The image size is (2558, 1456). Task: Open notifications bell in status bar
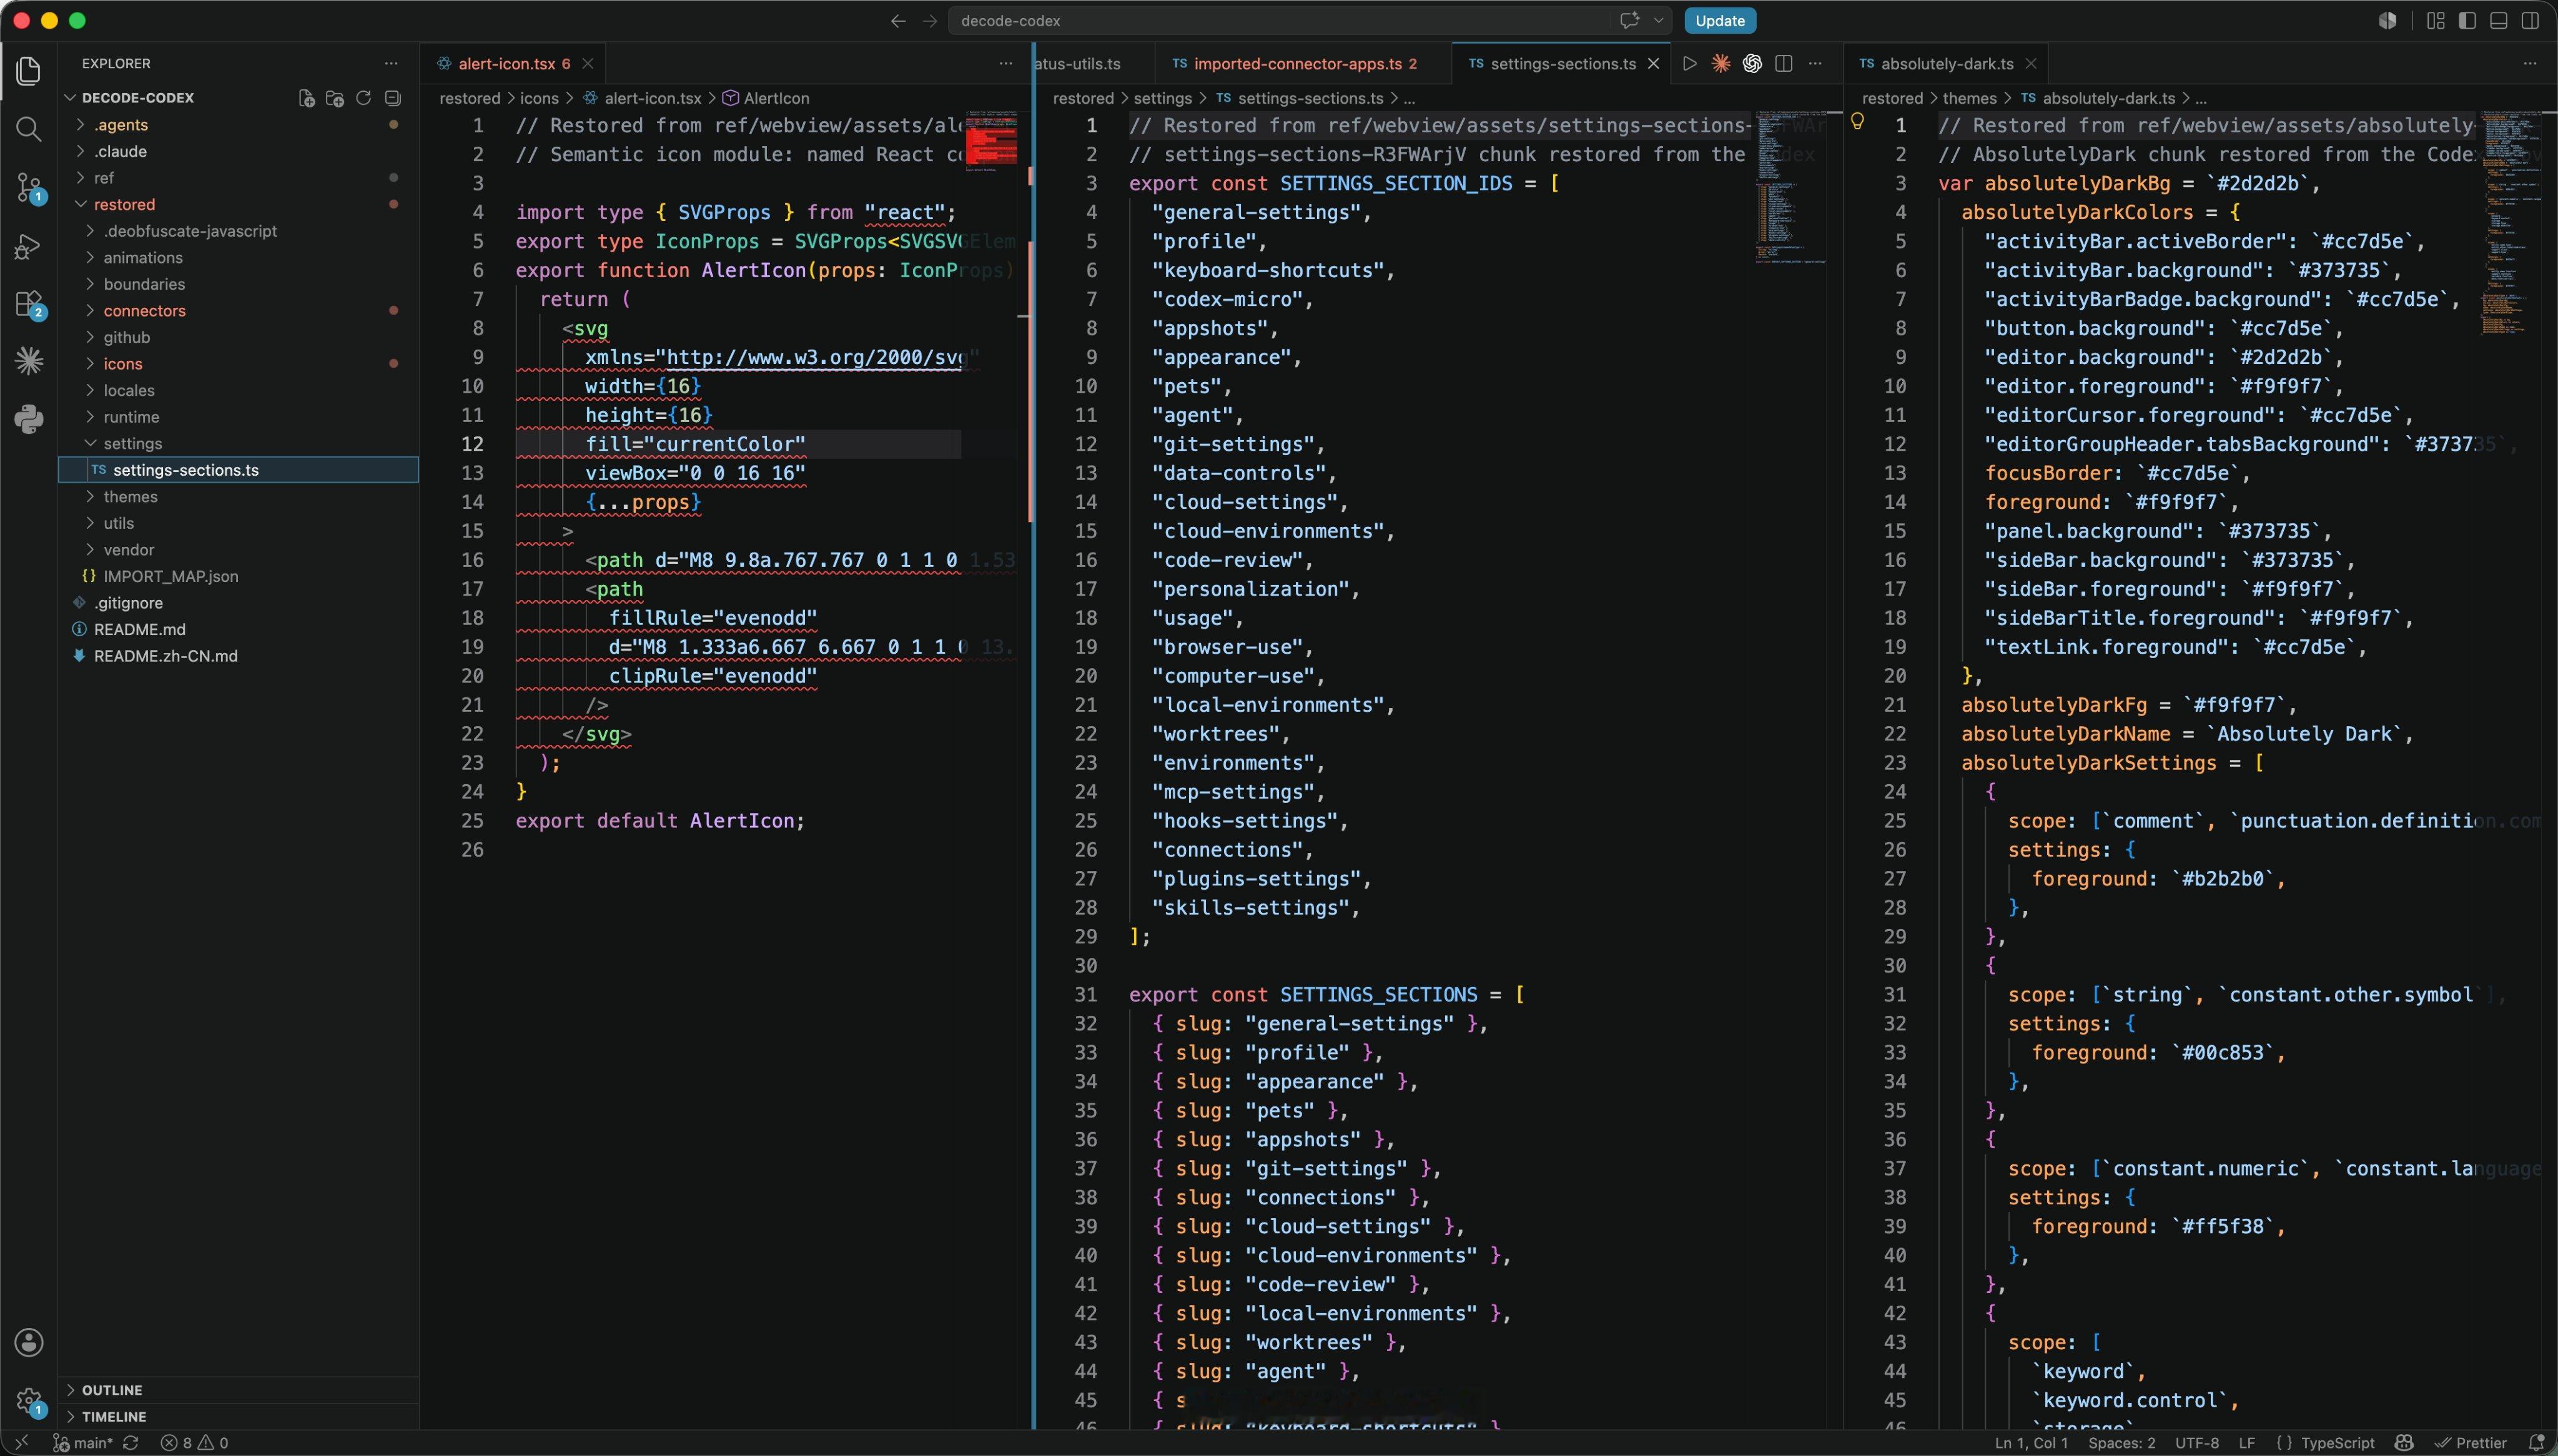[x=2536, y=1443]
